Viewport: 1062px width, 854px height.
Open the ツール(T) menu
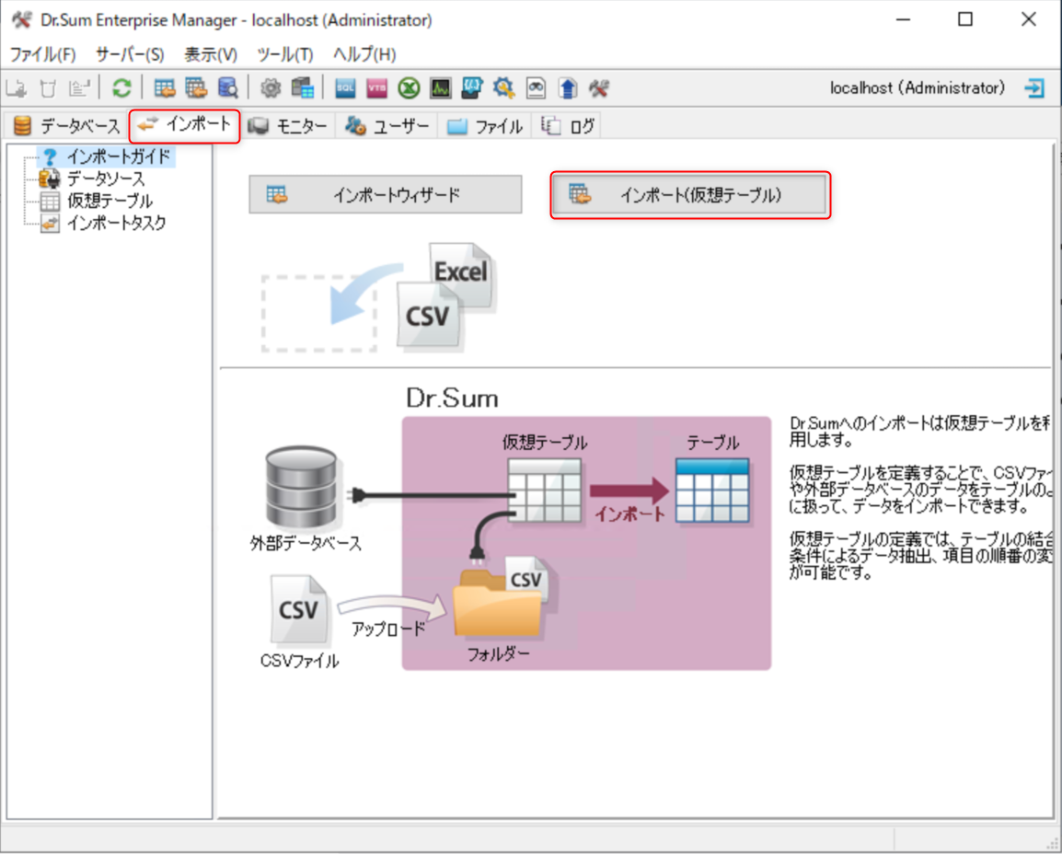(x=285, y=54)
